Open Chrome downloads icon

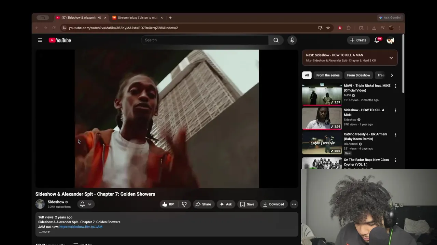374,28
